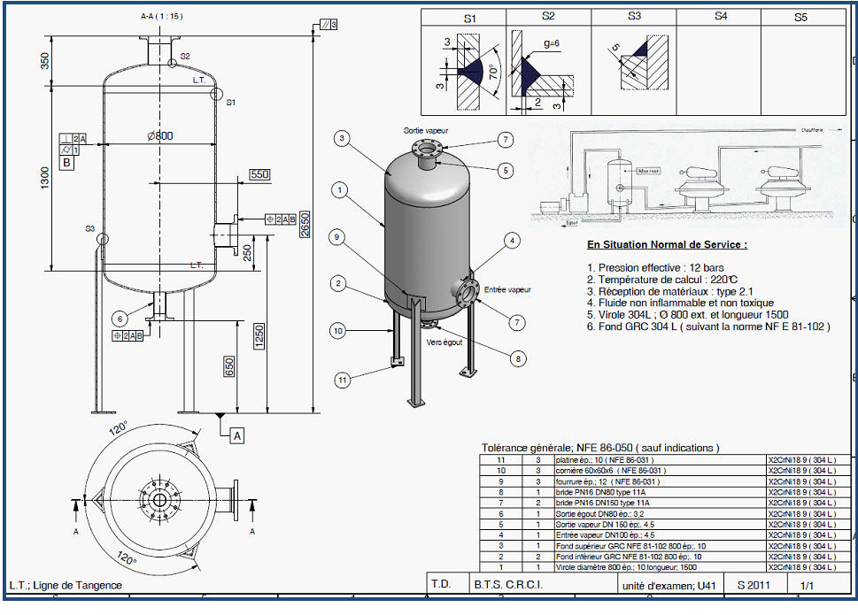Click line Fond GRC 304 L norme
Viewport: 858px width, 615px height.
pos(708,327)
